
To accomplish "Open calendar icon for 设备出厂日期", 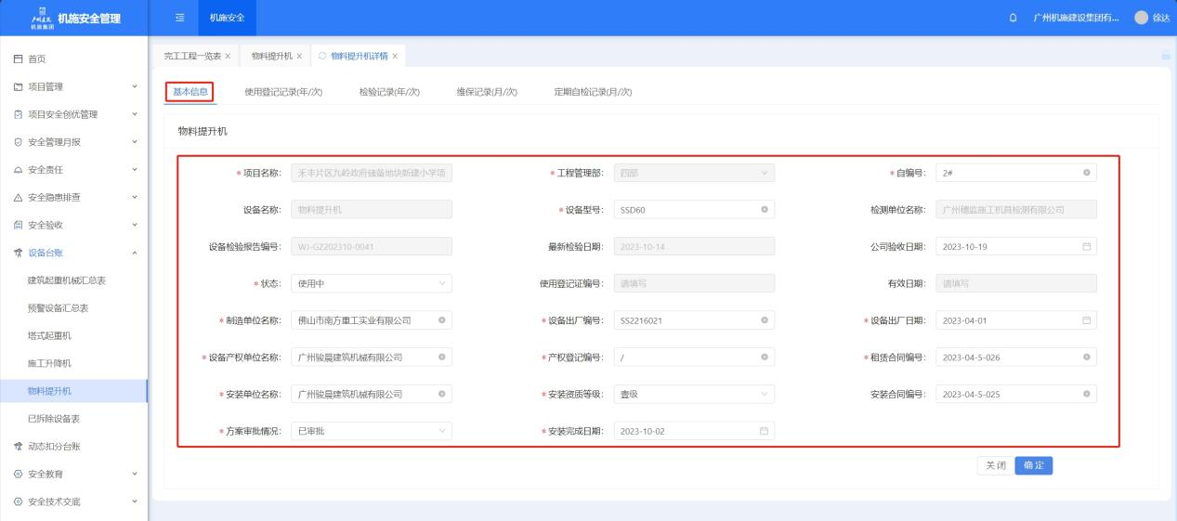I will click(1086, 320).
